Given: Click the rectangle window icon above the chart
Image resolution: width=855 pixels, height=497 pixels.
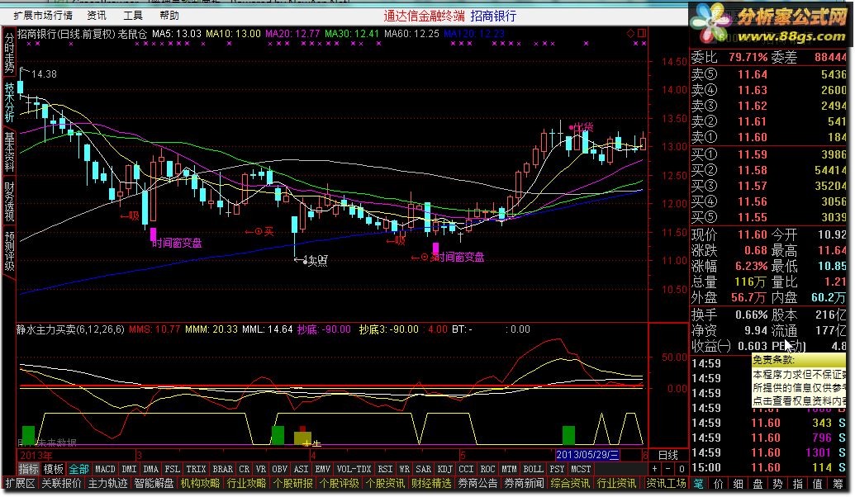Looking at the screenshot, I should (x=642, y=34).
